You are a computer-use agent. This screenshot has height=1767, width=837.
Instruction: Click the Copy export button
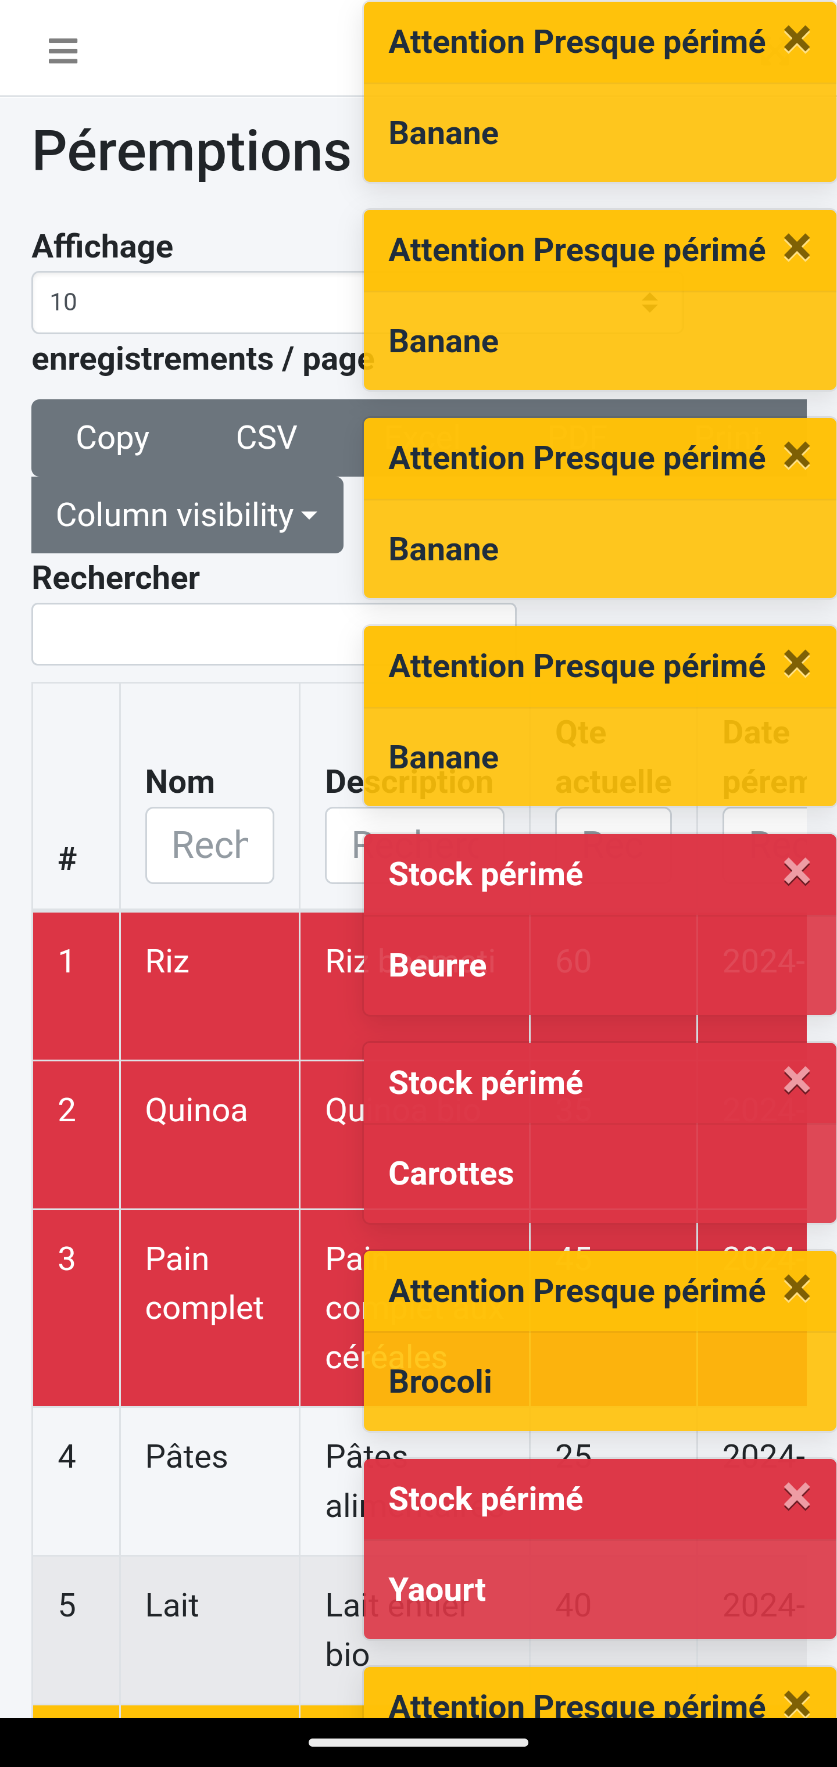click(113, 438)
